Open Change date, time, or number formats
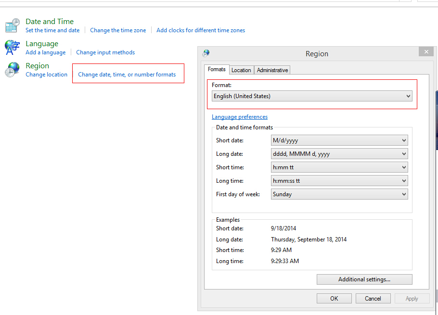 (x=127, y=75)
